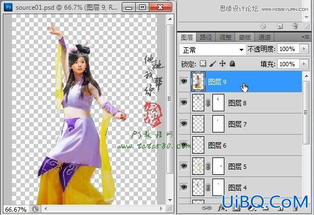Click the new item icon in upper panel

point(280,26)
